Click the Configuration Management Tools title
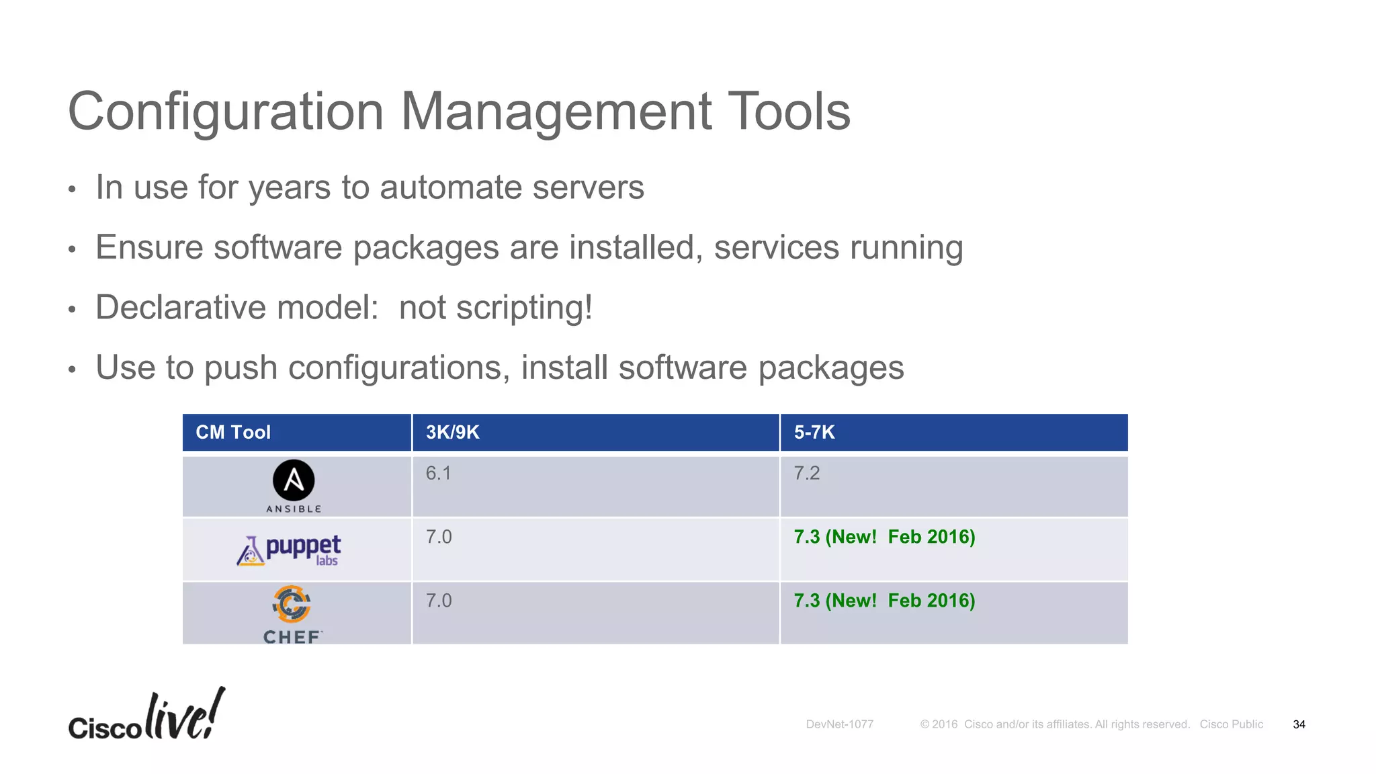The width and height of the screenshot is (1376, 774). [x=459, y=112]
